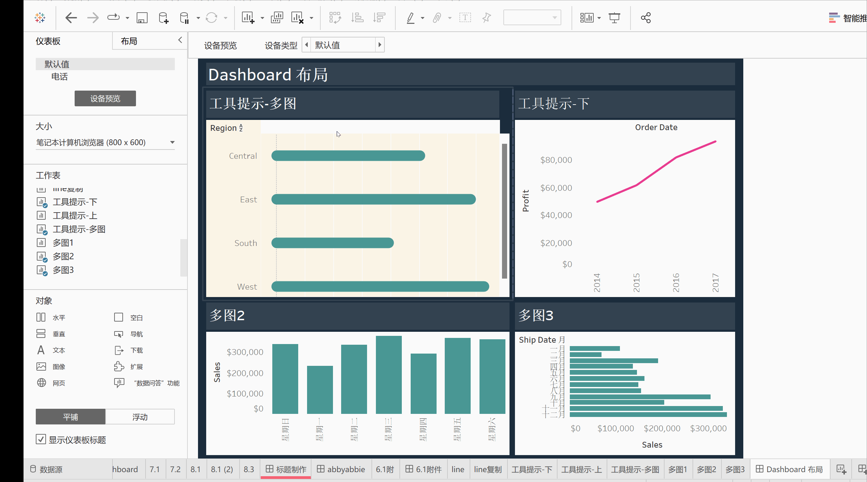Click the share icon
The height and width of the screenshot is (482, 867).
(x=645, y=18)
